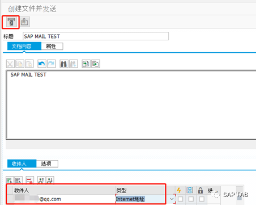The height and width of the screenshot is (205, 256).
Task: Click the Paste clipboard icon
Action: 29,64
